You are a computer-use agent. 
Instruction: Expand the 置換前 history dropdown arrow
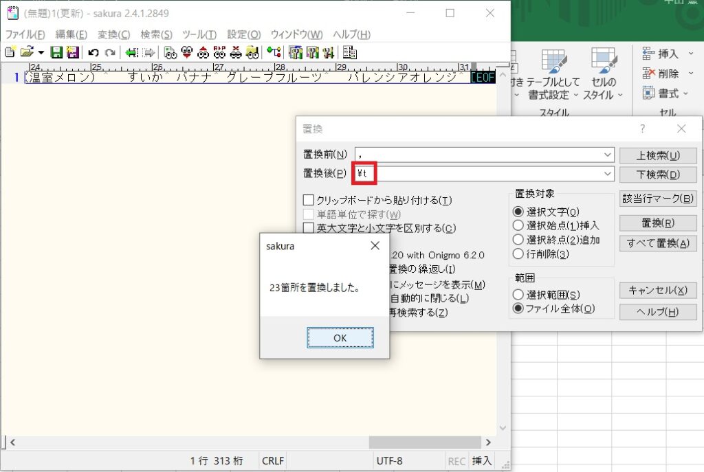607,155
